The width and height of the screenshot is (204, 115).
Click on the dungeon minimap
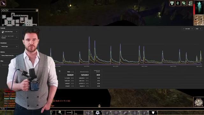(19, 19)
